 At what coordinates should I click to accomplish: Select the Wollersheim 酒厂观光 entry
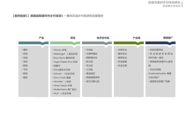[65, 89]
